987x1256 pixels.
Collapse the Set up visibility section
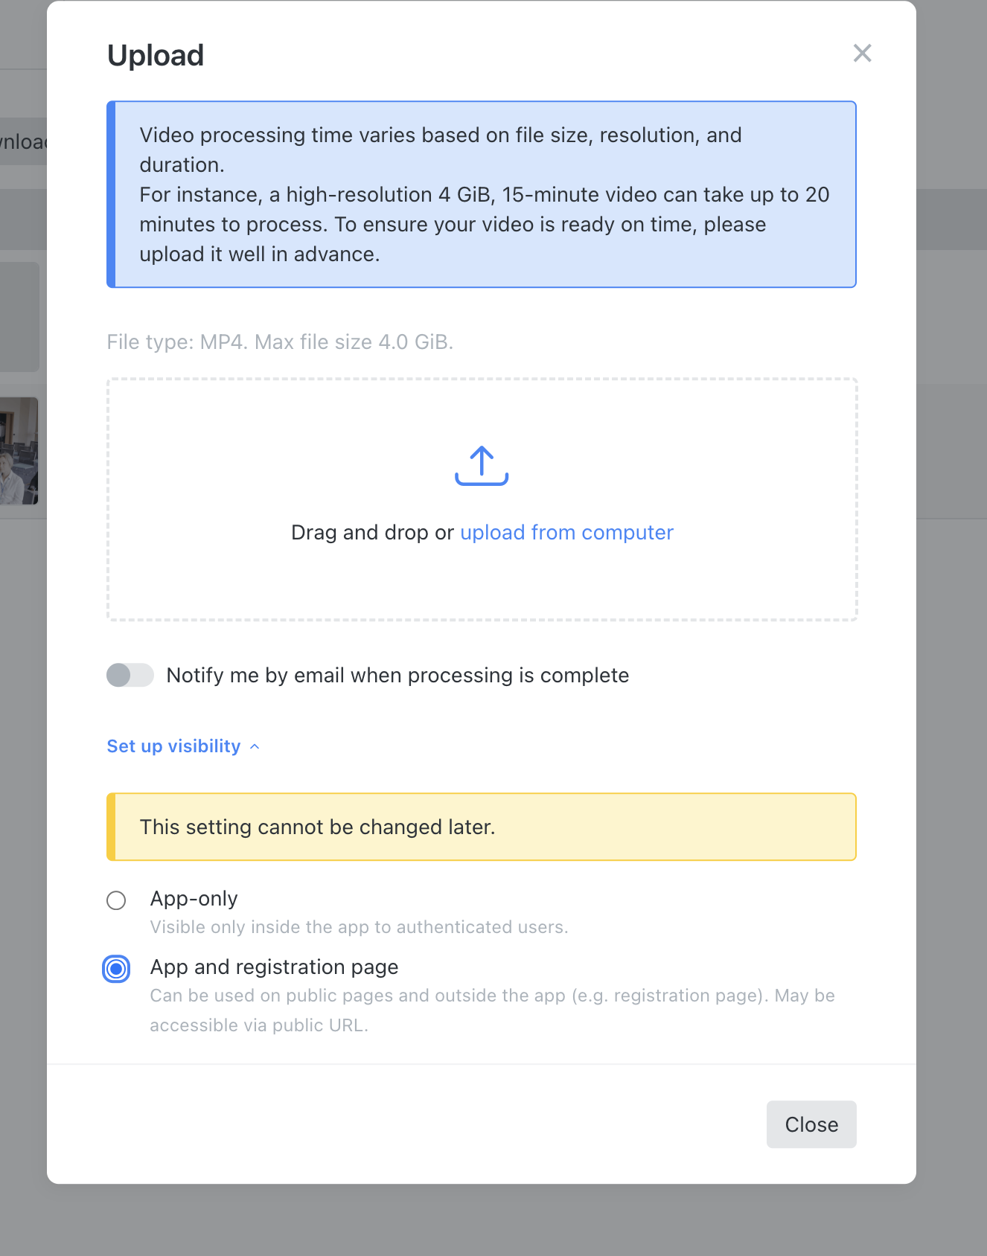pyautogui.click(x=173, y=746)
